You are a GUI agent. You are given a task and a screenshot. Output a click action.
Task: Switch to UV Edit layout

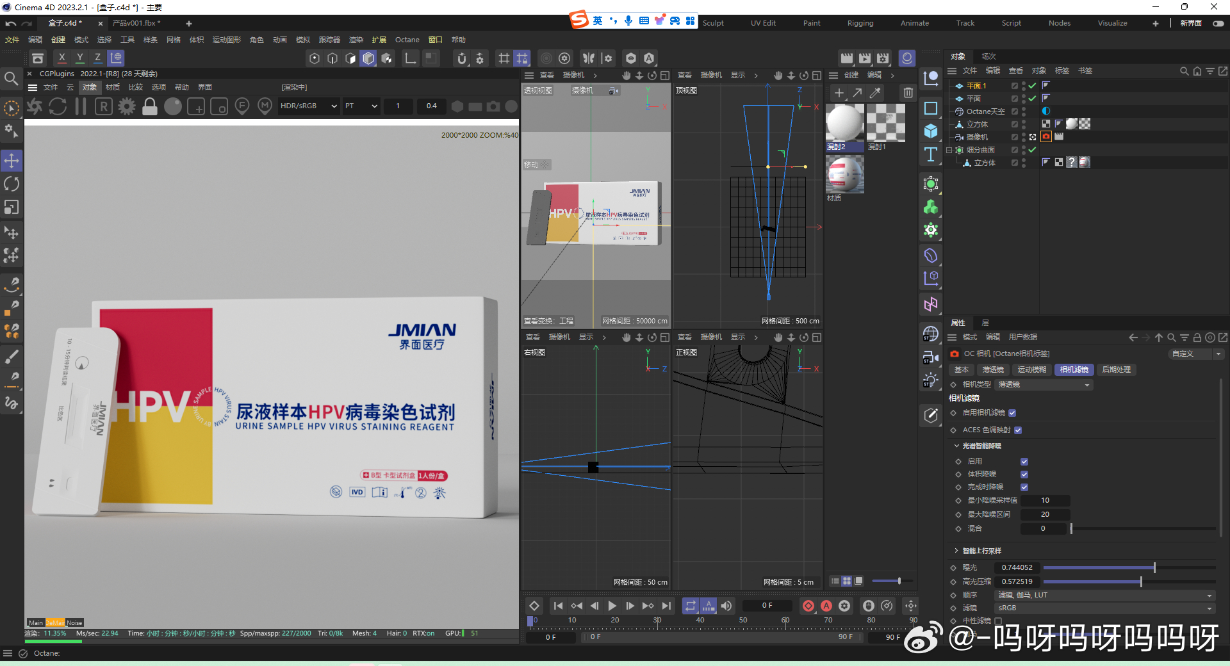[763, 23]
